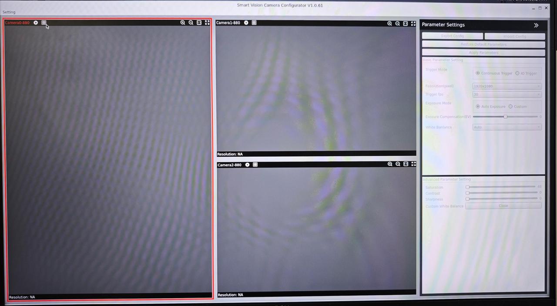The height and width of the screenshot is (306, 557).
Task: Reset Camera1-880 view to 1:1 scale
Action: 405,24
